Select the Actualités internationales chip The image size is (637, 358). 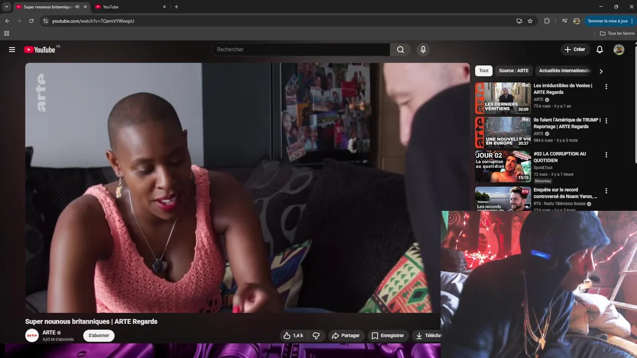pos(564,71)
